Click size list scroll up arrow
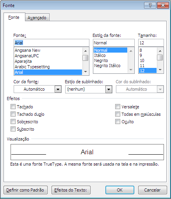 pos(160,51)
